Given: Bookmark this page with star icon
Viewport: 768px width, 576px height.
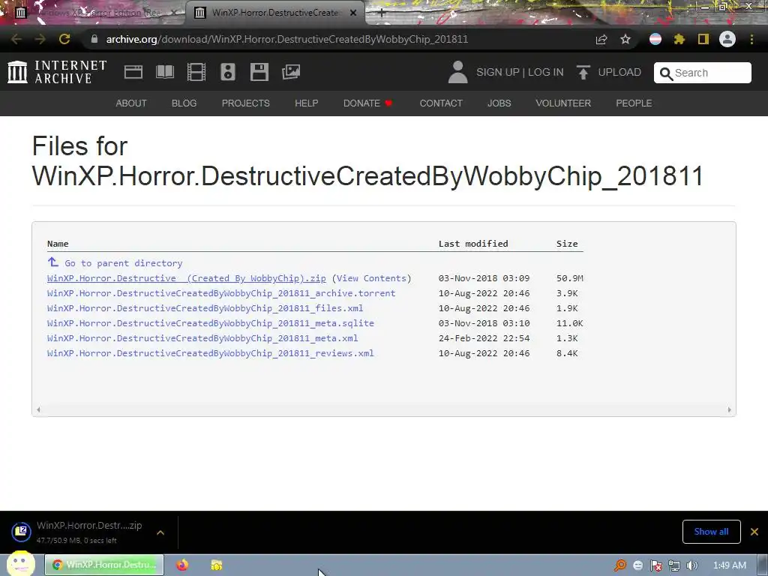Looking at the screenshot, I should (x=625, y=39).
